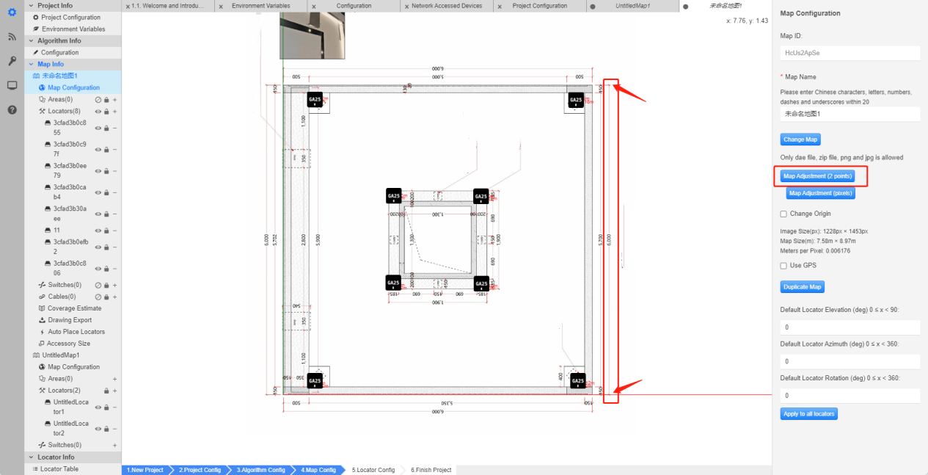The height and width of the screenshot is (475, 928).
Task: Add a new locator with Locators(8) plus
Action: pyautogui.click(x=115, y=112)
